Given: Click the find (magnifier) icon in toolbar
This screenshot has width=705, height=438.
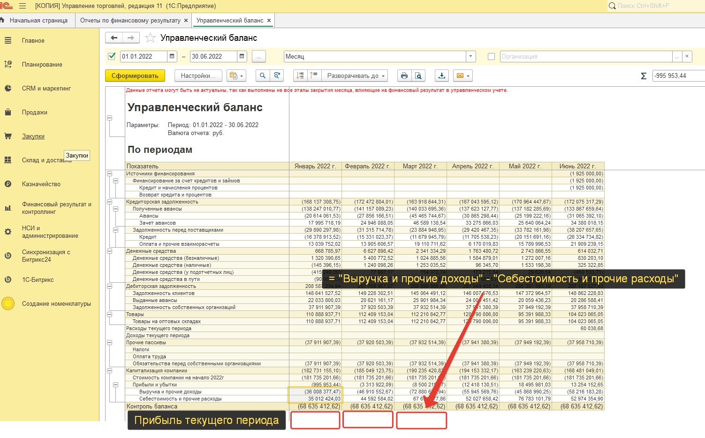Looking at the screenshot, I should (263, 76).
